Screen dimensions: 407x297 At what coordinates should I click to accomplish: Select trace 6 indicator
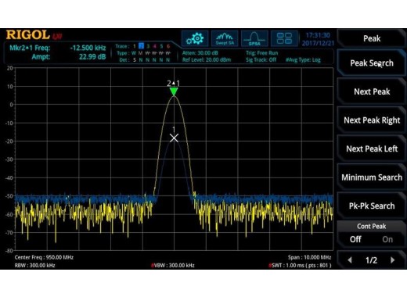click(168, 46)
